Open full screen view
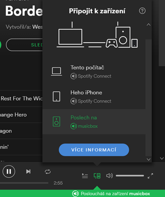Screen dimensions: 165x197 (x=150, y=176)
